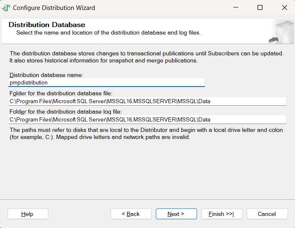
Task: Open wizard Help
Action: pos(27,214)
